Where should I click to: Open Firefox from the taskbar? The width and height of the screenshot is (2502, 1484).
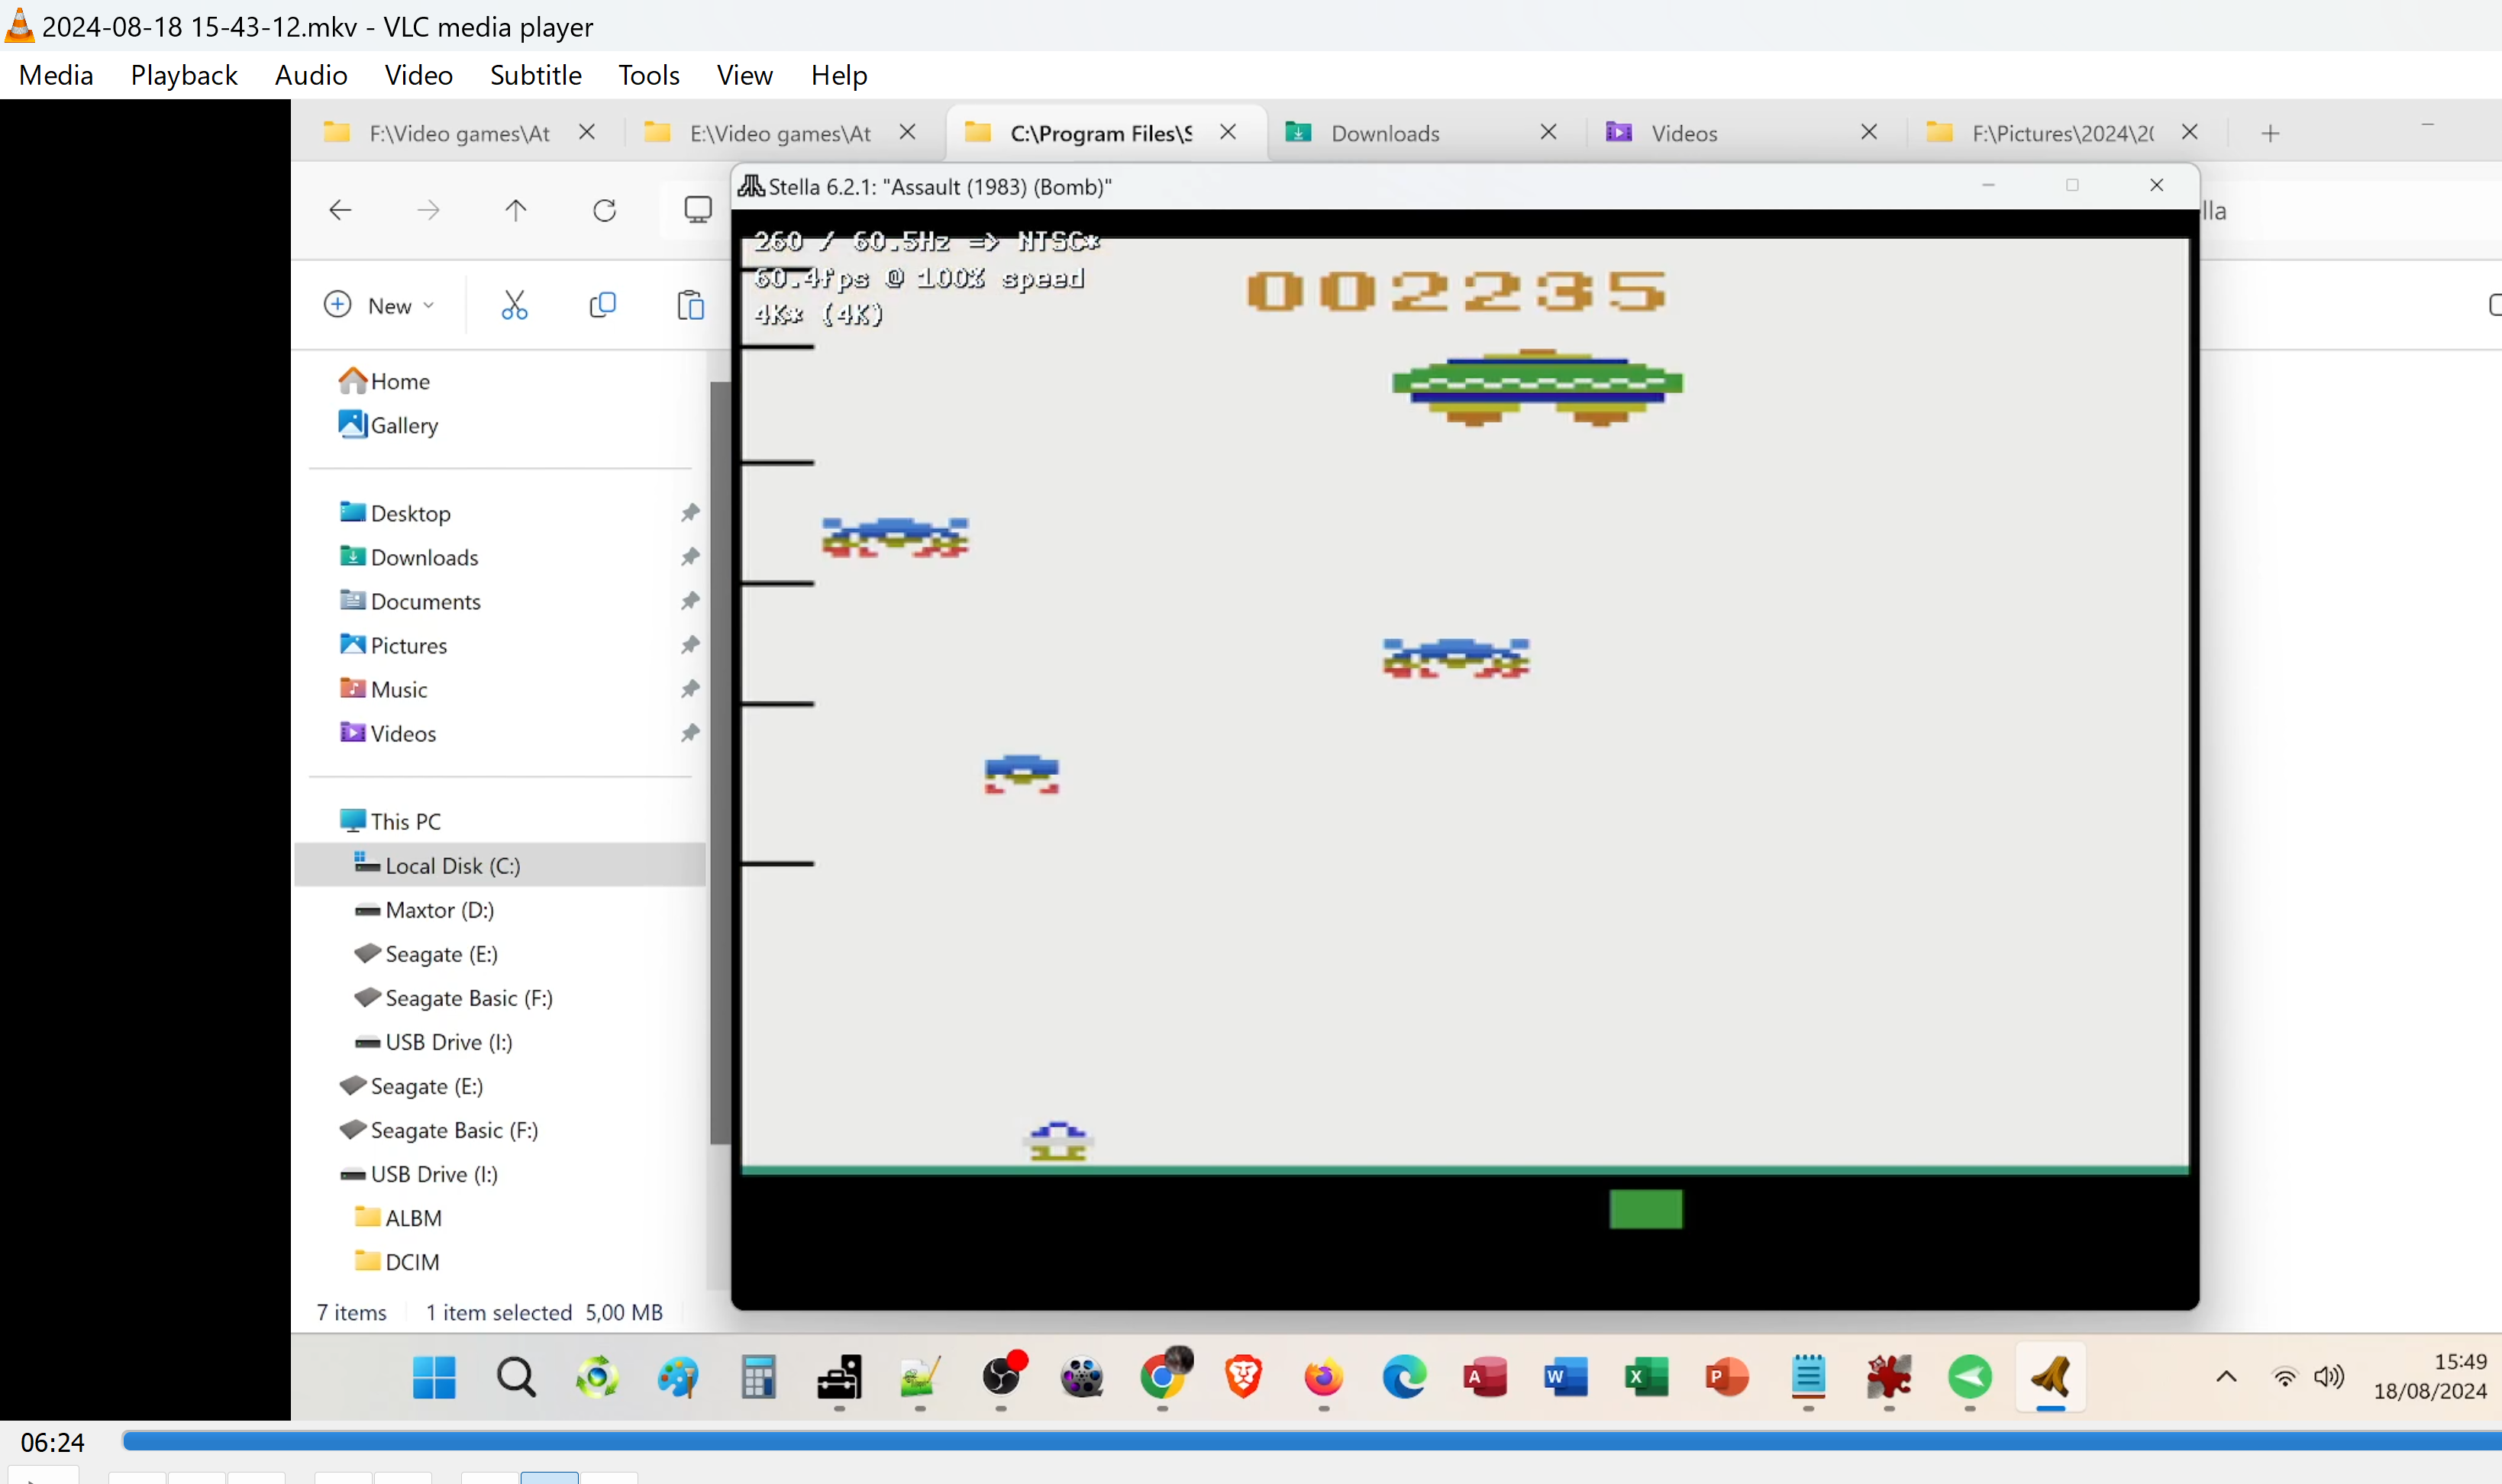pyautogui.click(x=1324, y=1378)
